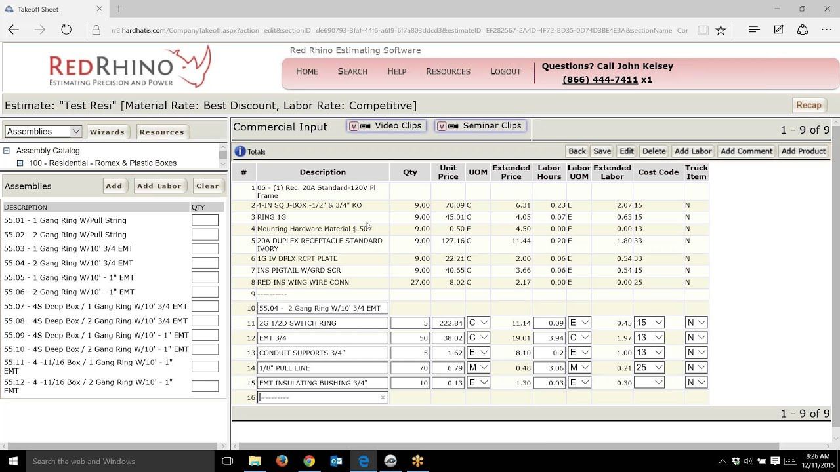This screenshot has height=472, width=840.
Task: Click the favorites star in the address bar
Action: 722,30
